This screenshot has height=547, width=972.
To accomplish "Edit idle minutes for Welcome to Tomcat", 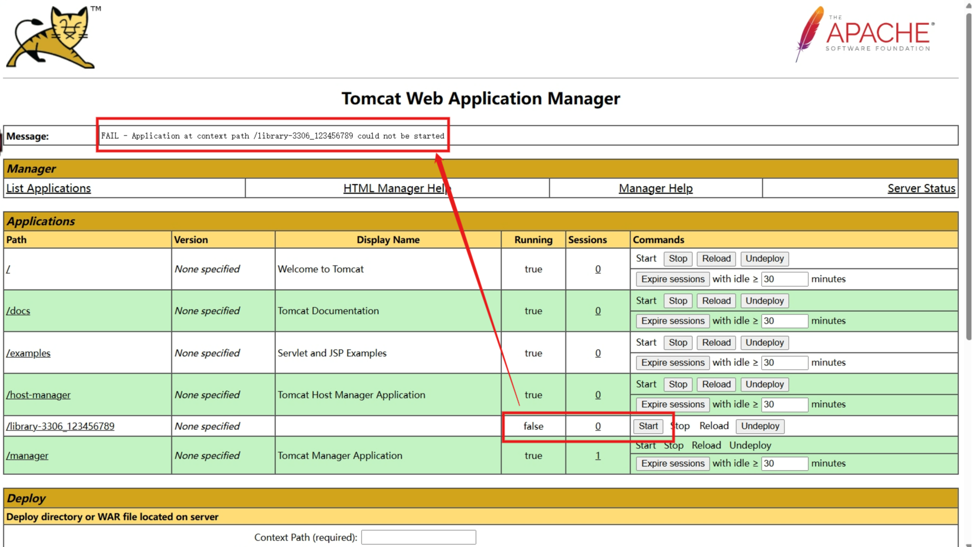I will tap(784, 279).
